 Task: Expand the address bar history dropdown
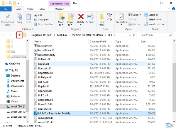[130, 35]
